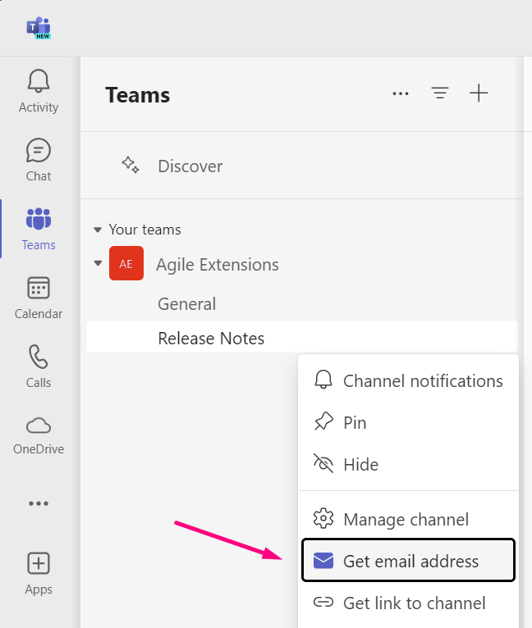Open Teams panel more options ellipsis

coord(401,93)
